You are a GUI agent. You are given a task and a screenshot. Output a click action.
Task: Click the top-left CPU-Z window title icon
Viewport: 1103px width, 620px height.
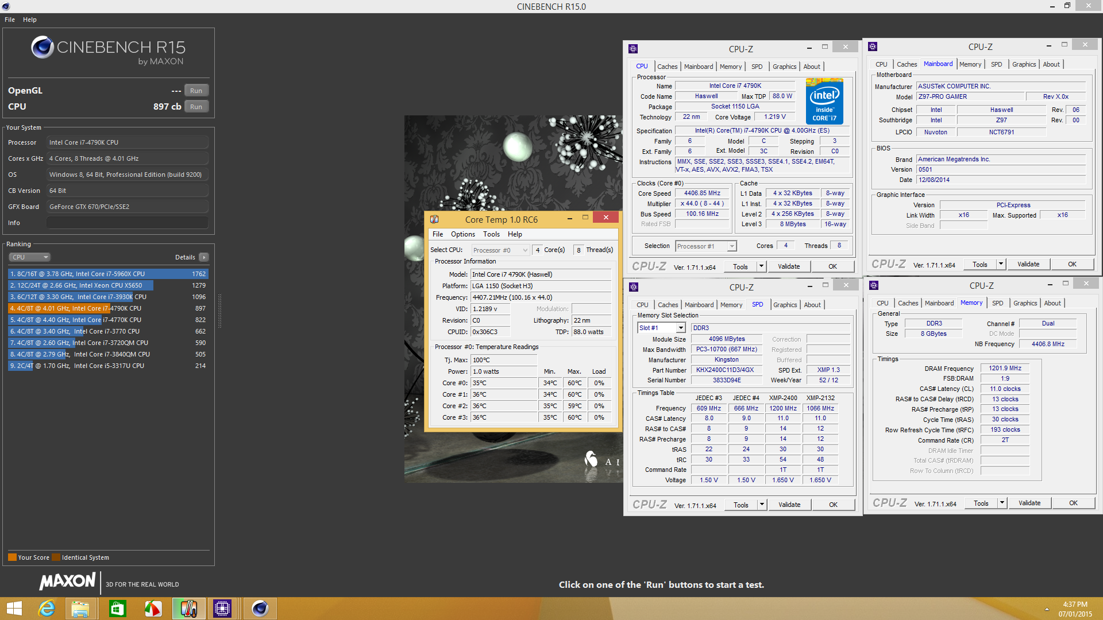coord(633,49)
